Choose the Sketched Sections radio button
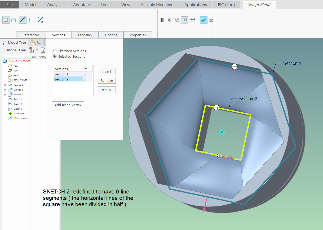Viewport: 323px width, 230px height. 55,51
